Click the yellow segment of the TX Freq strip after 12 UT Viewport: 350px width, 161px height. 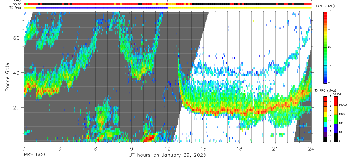click(x=240, y=7)
